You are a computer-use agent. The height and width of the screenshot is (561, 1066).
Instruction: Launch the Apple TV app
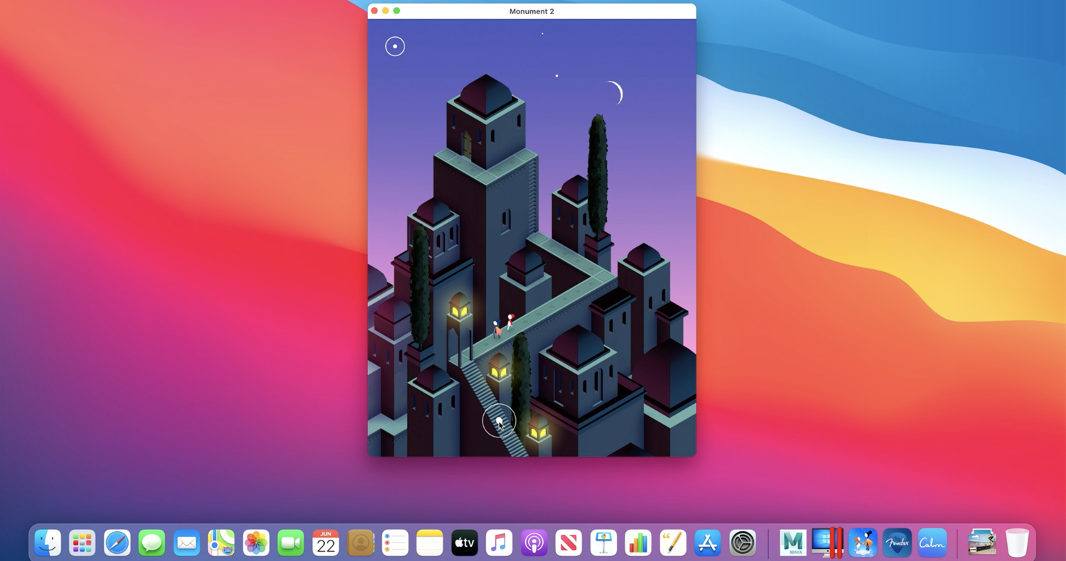point(465,543)
